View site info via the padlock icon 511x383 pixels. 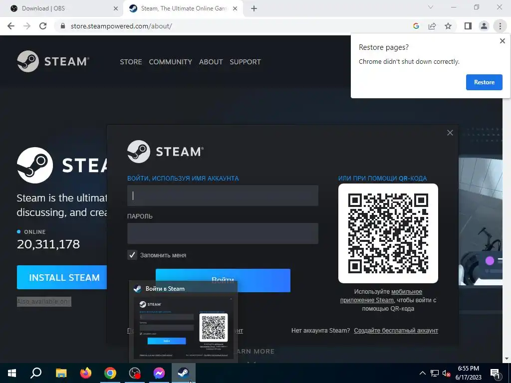click(63, 26)
